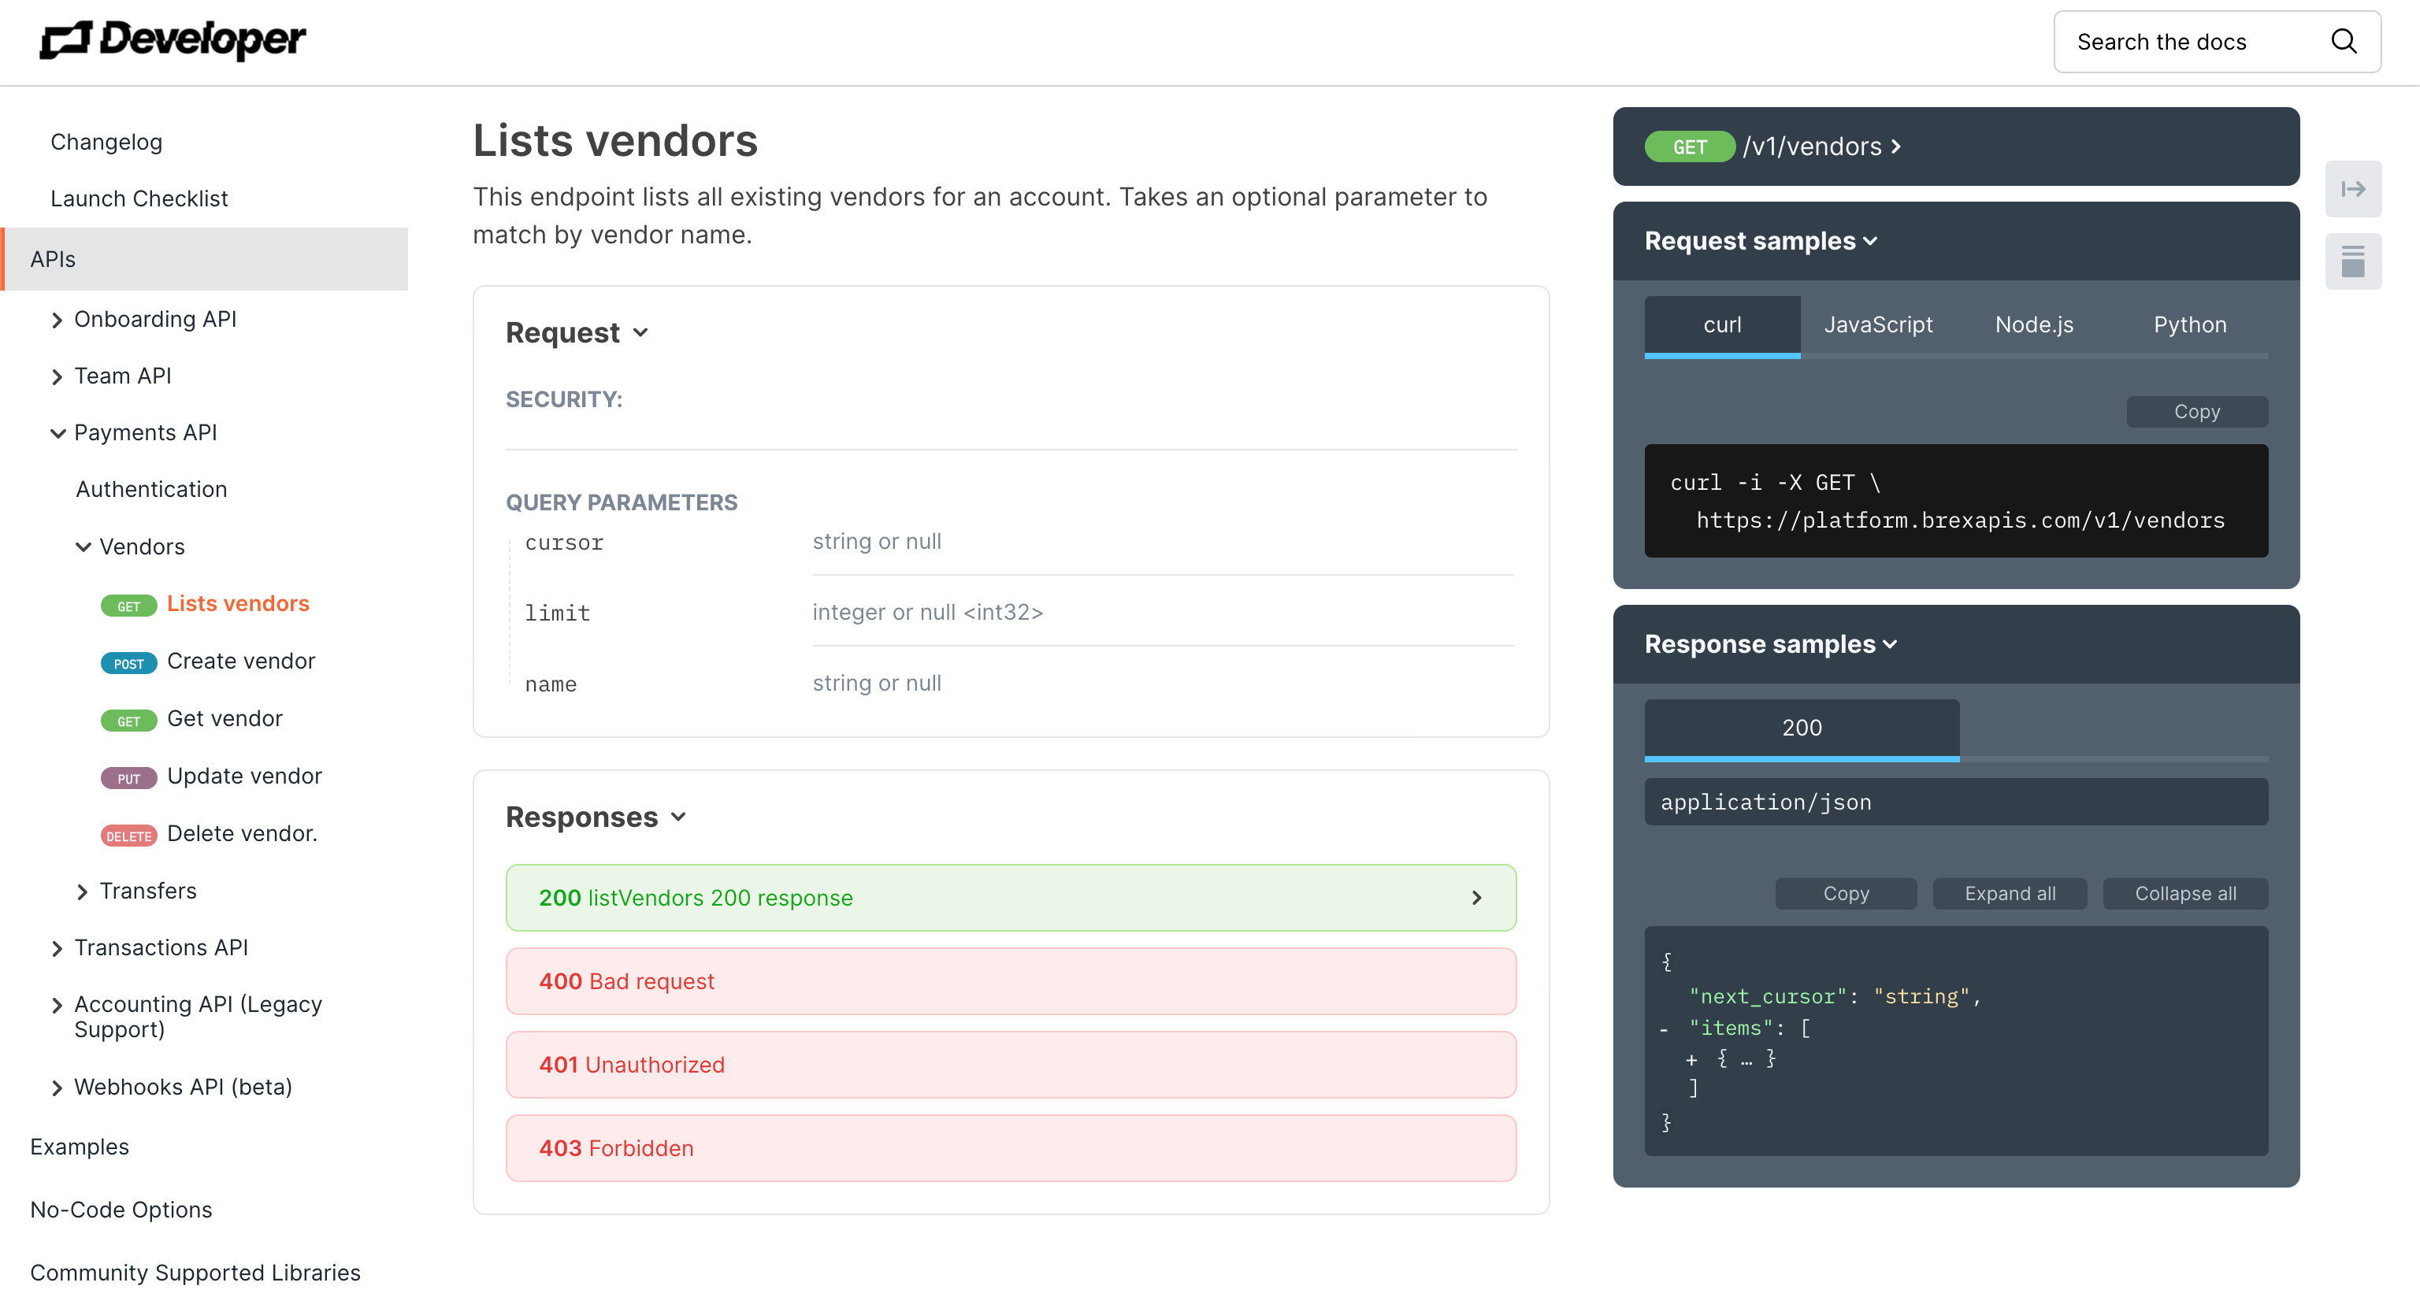Viewport: 2420px width, 1312px height.
Task: Select the Node.js sample tab
Action: click(2033, 325)
